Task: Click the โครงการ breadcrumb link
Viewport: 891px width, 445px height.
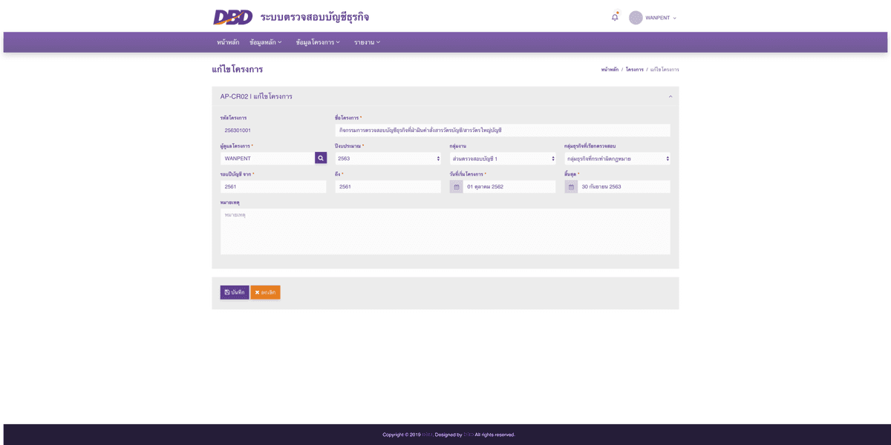Action: 634,70
